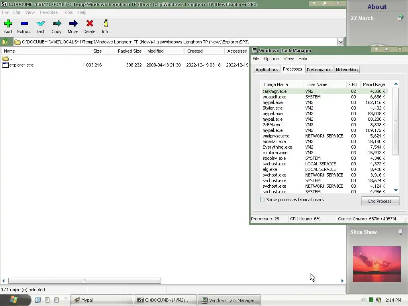
Task: Open the 7-Zip Favorites menu
Action: click(49, 12)
